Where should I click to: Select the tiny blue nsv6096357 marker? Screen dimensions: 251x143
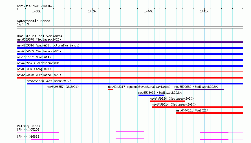click(x=47, y=90)
